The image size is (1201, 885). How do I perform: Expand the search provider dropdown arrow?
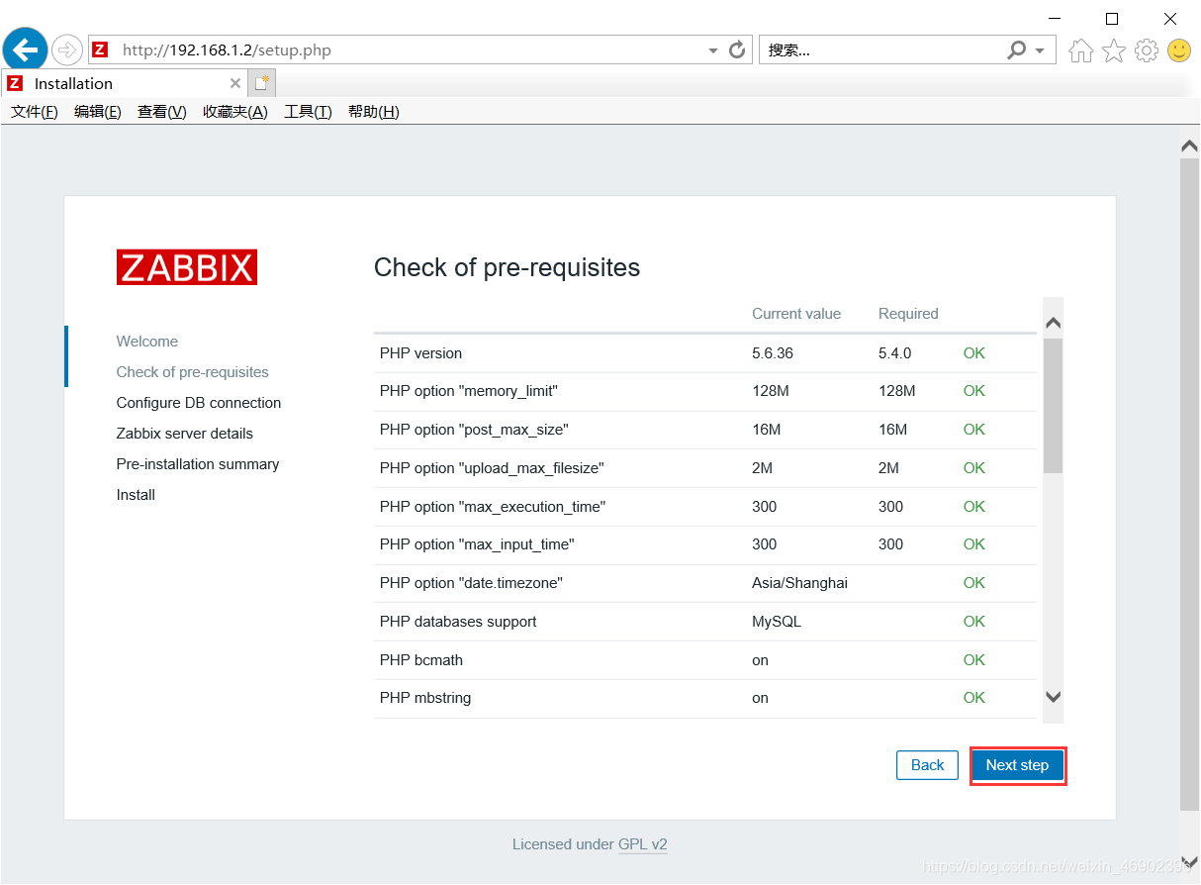(1040, 50)
